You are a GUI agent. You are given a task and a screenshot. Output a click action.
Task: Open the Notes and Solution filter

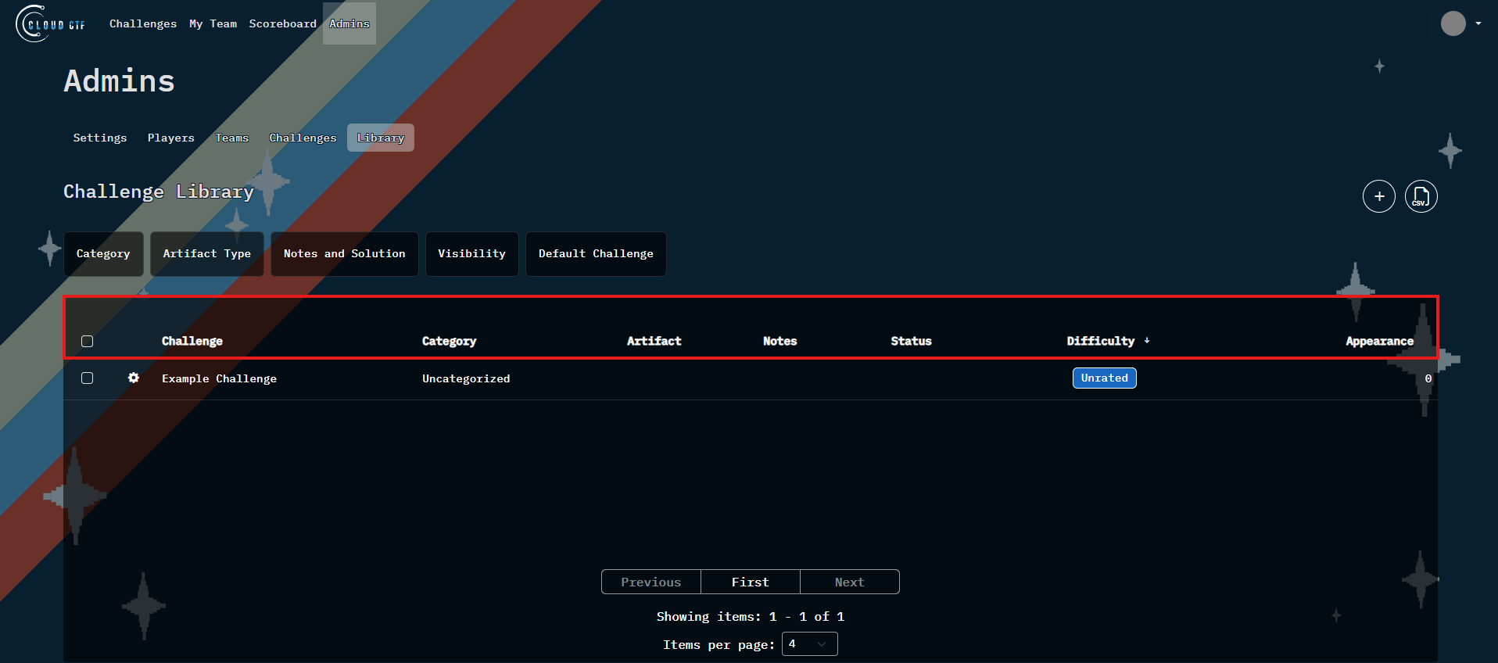(344, 253)
